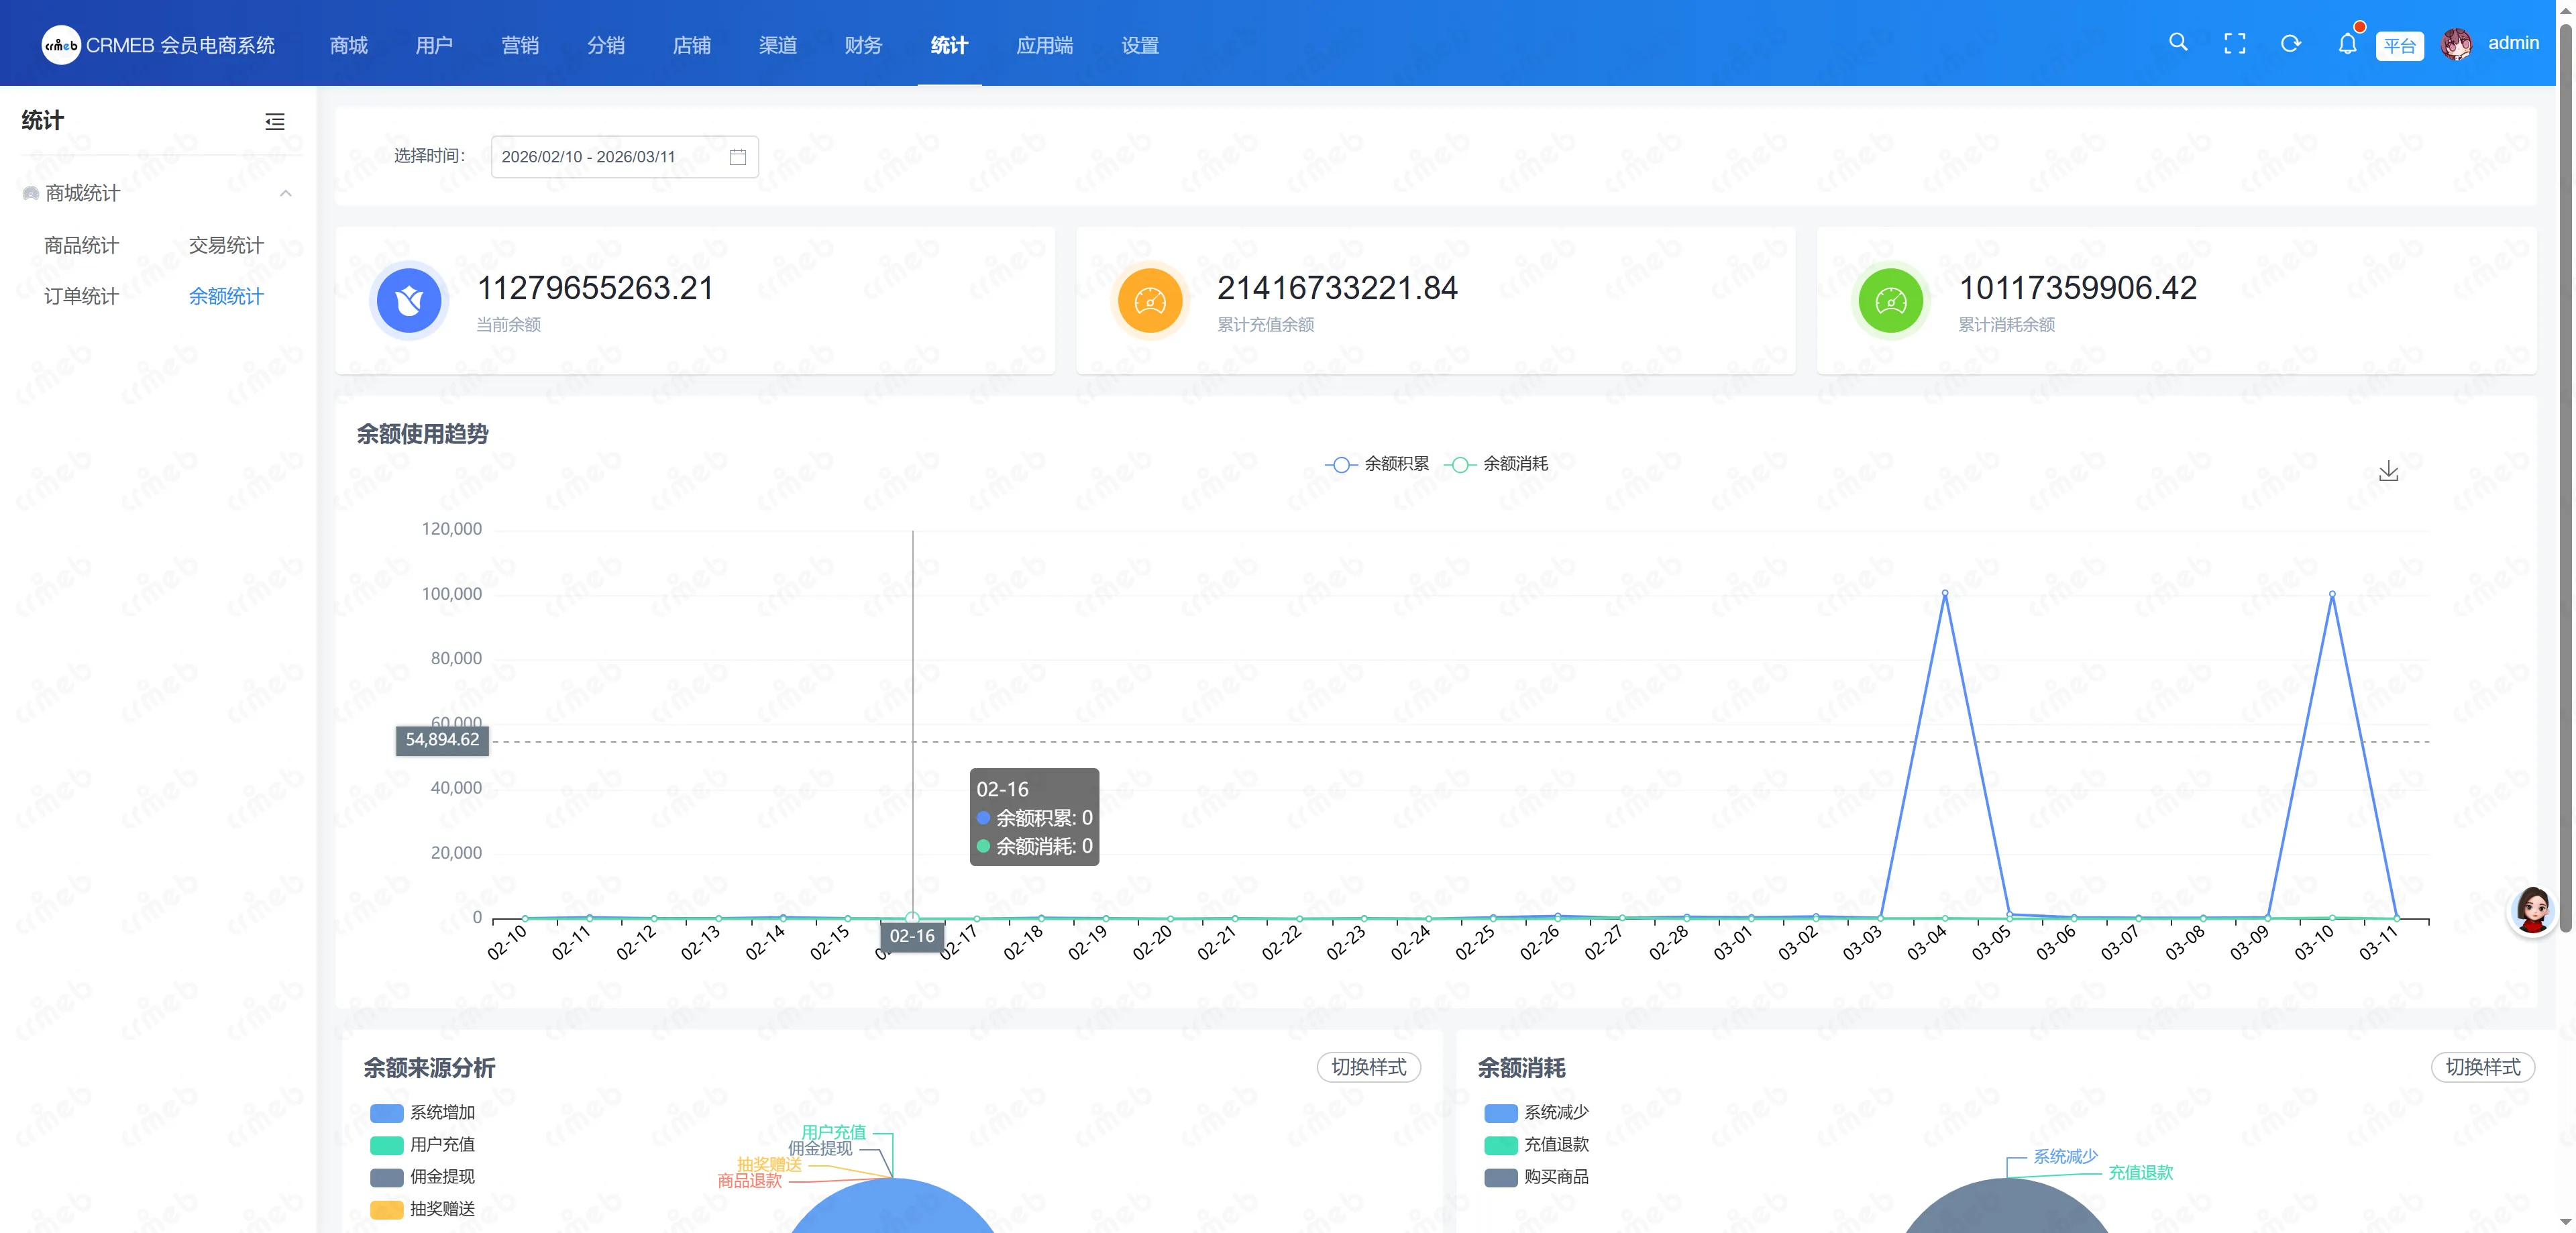Open the admin user menu
This screenshot has width=2576, height=1233.
click(2514, 43)
